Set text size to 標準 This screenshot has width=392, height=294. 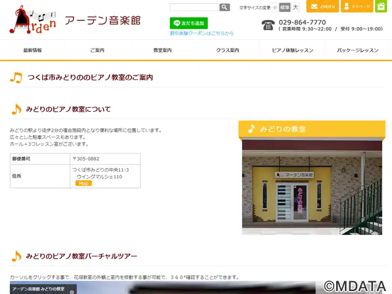[x=285, y=7]
